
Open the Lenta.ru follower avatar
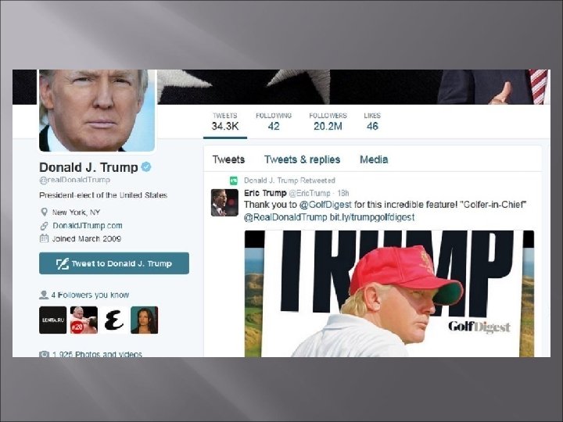[53, 320]
